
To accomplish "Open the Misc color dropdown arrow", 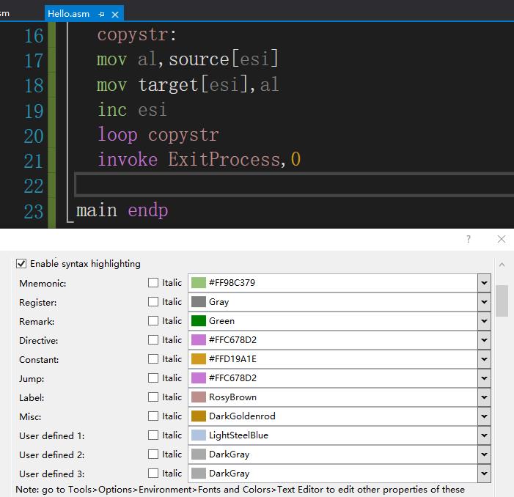I will click(484, 416).
